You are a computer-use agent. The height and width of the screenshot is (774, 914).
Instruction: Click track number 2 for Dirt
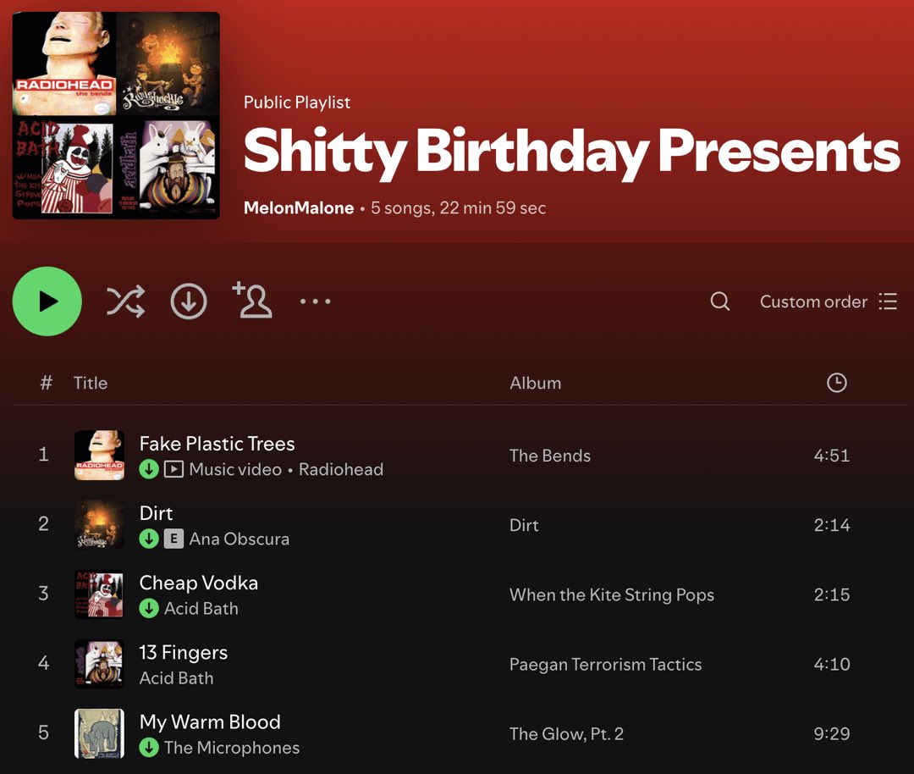(43, 524)
